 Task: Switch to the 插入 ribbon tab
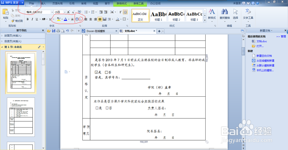43,3
